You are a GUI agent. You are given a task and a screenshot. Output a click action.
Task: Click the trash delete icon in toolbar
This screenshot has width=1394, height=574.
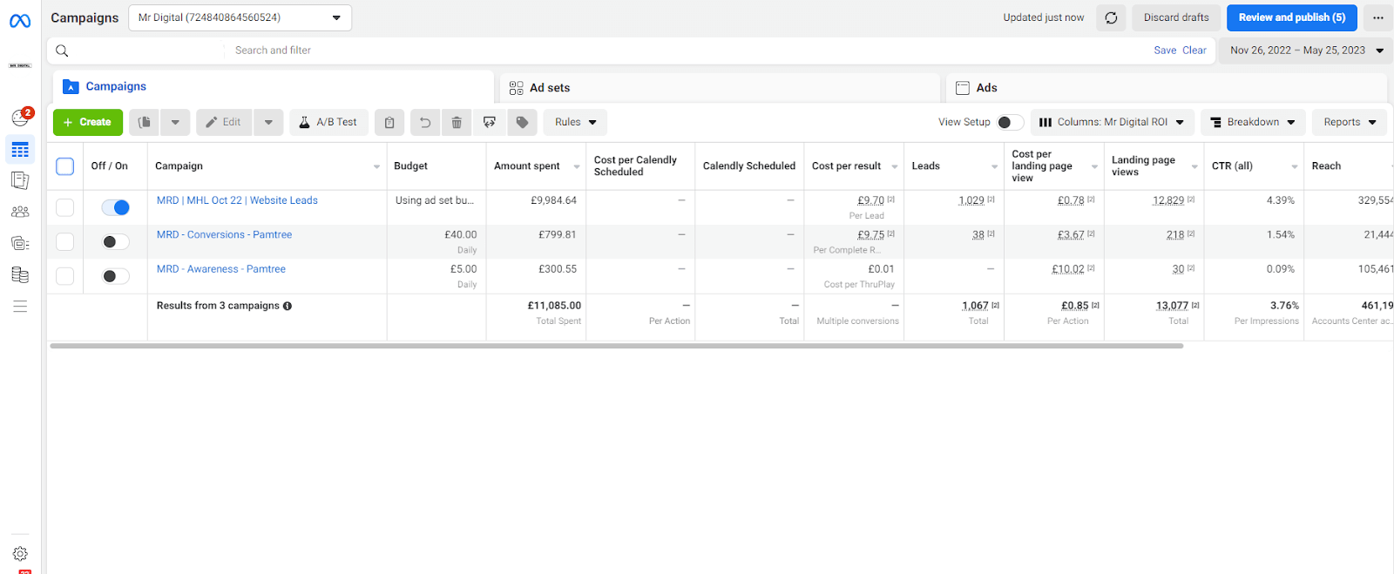(457, 123)
